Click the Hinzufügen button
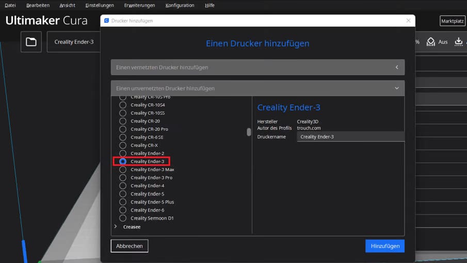The height and width of the screenshot is (263, 467). click(x=385, y=246)
